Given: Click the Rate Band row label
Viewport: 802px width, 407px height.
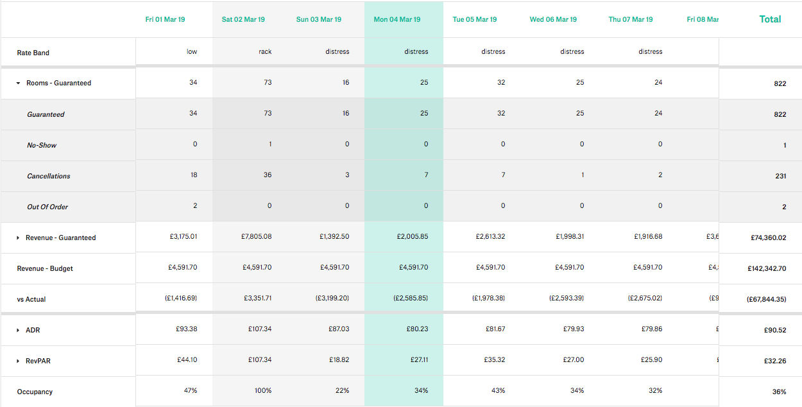Looking at the screenshot, I should tap(33, 53).
